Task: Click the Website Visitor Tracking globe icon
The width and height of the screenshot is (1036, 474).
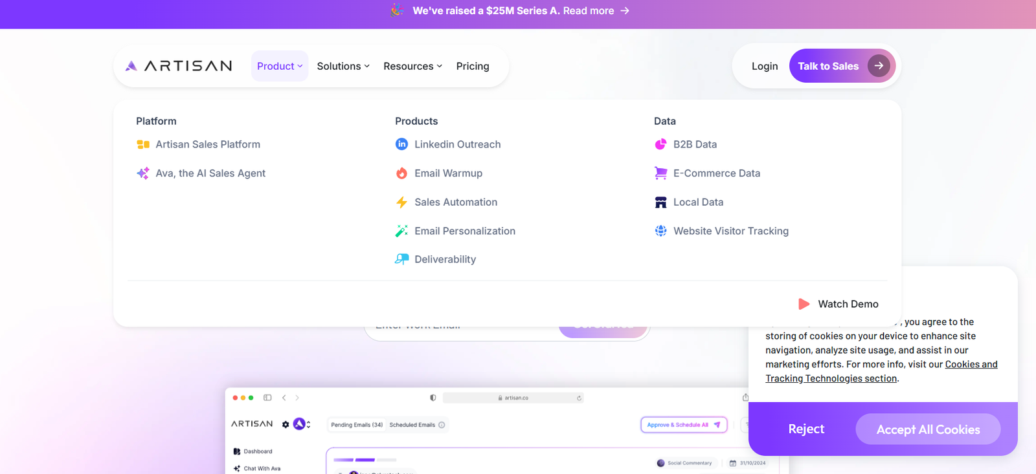Action: tap(660, 231)
